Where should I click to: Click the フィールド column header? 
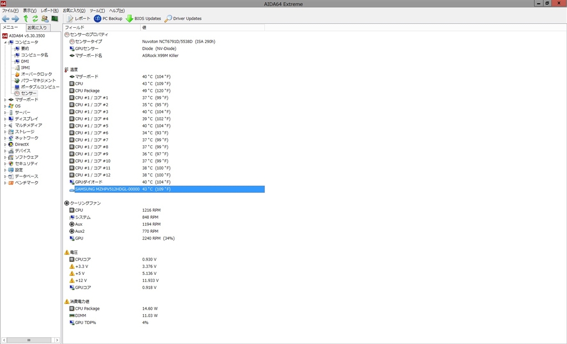tap(102, 28)
